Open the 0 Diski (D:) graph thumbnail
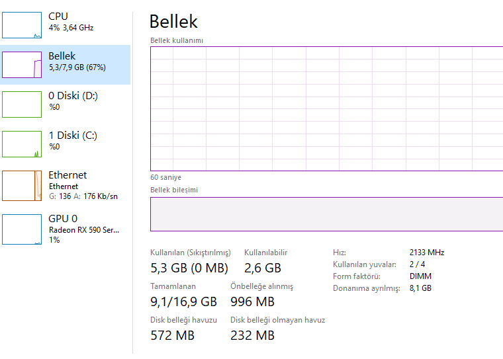 point(22,104)
